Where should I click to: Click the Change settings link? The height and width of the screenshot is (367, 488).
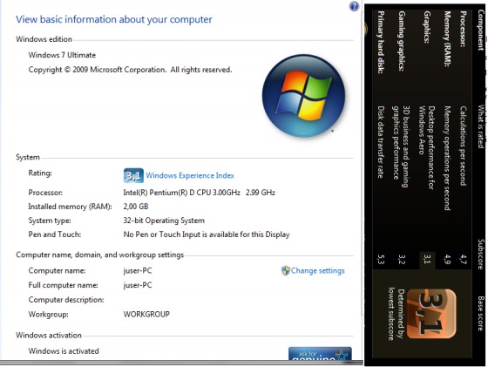click(x=318, y=271)
